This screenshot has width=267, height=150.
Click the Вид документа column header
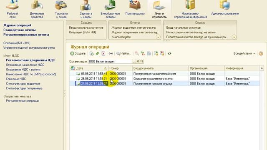point(160,68)
